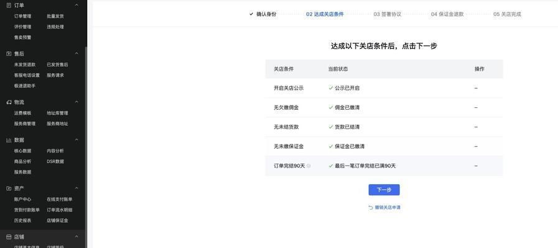Click the 公示已开启 status text
Image resolution: width=558 pixels, height=248 pixels.
[347, 88]
